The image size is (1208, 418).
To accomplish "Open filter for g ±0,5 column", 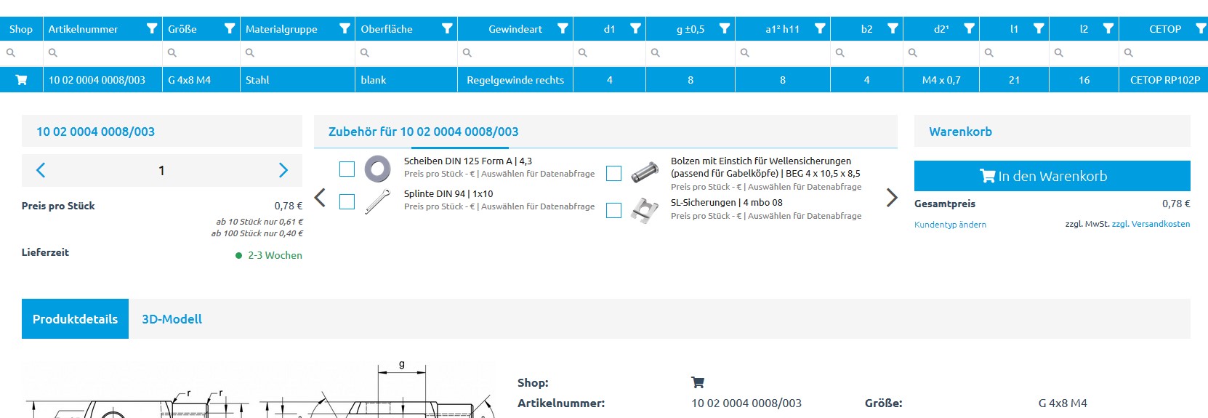I will point(725,29).
